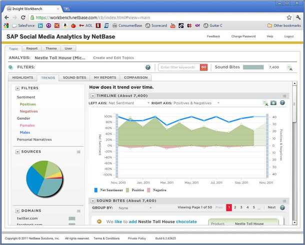Click the right timeline range handle
This screenshot has width=305, height=245.
tap(267, 146)
